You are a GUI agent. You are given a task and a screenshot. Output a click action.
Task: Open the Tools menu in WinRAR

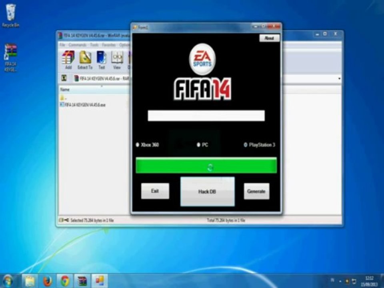pyautogui.click(x=94, y=45)
